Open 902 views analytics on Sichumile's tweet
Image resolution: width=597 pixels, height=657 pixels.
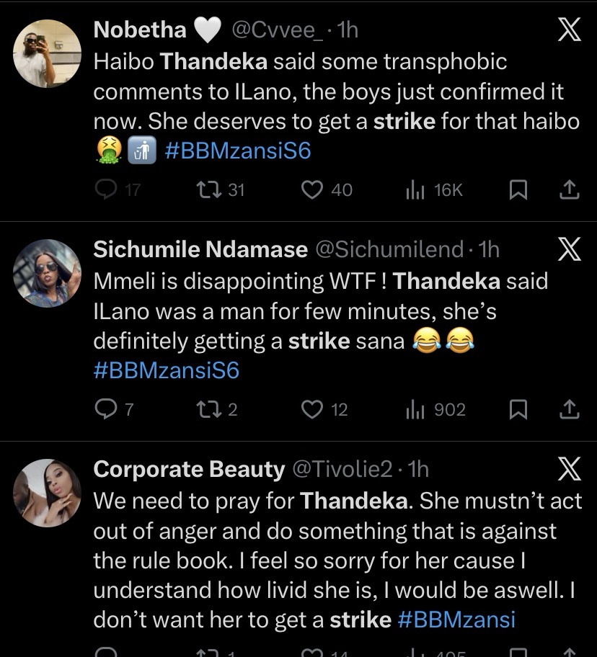pos(414,410)
